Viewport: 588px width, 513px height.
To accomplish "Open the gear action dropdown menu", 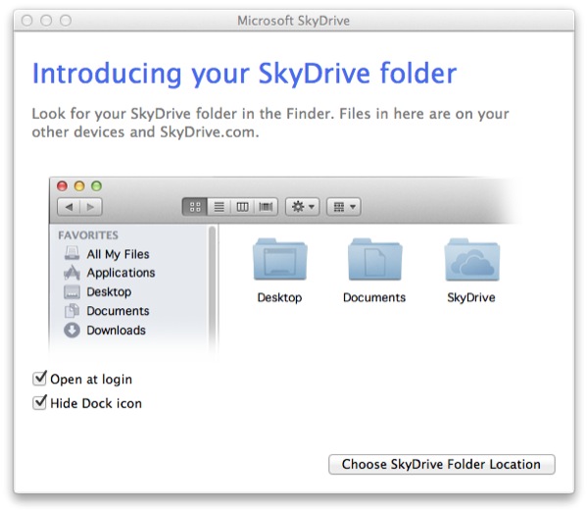I will click(x=302, y=207).
